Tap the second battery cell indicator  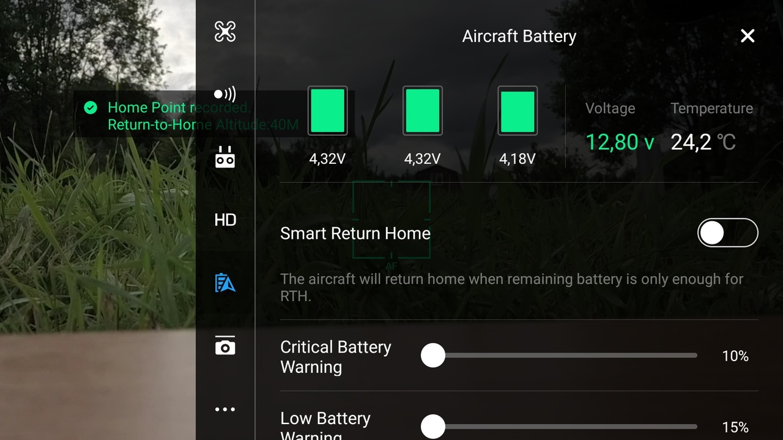coord(423,111)
